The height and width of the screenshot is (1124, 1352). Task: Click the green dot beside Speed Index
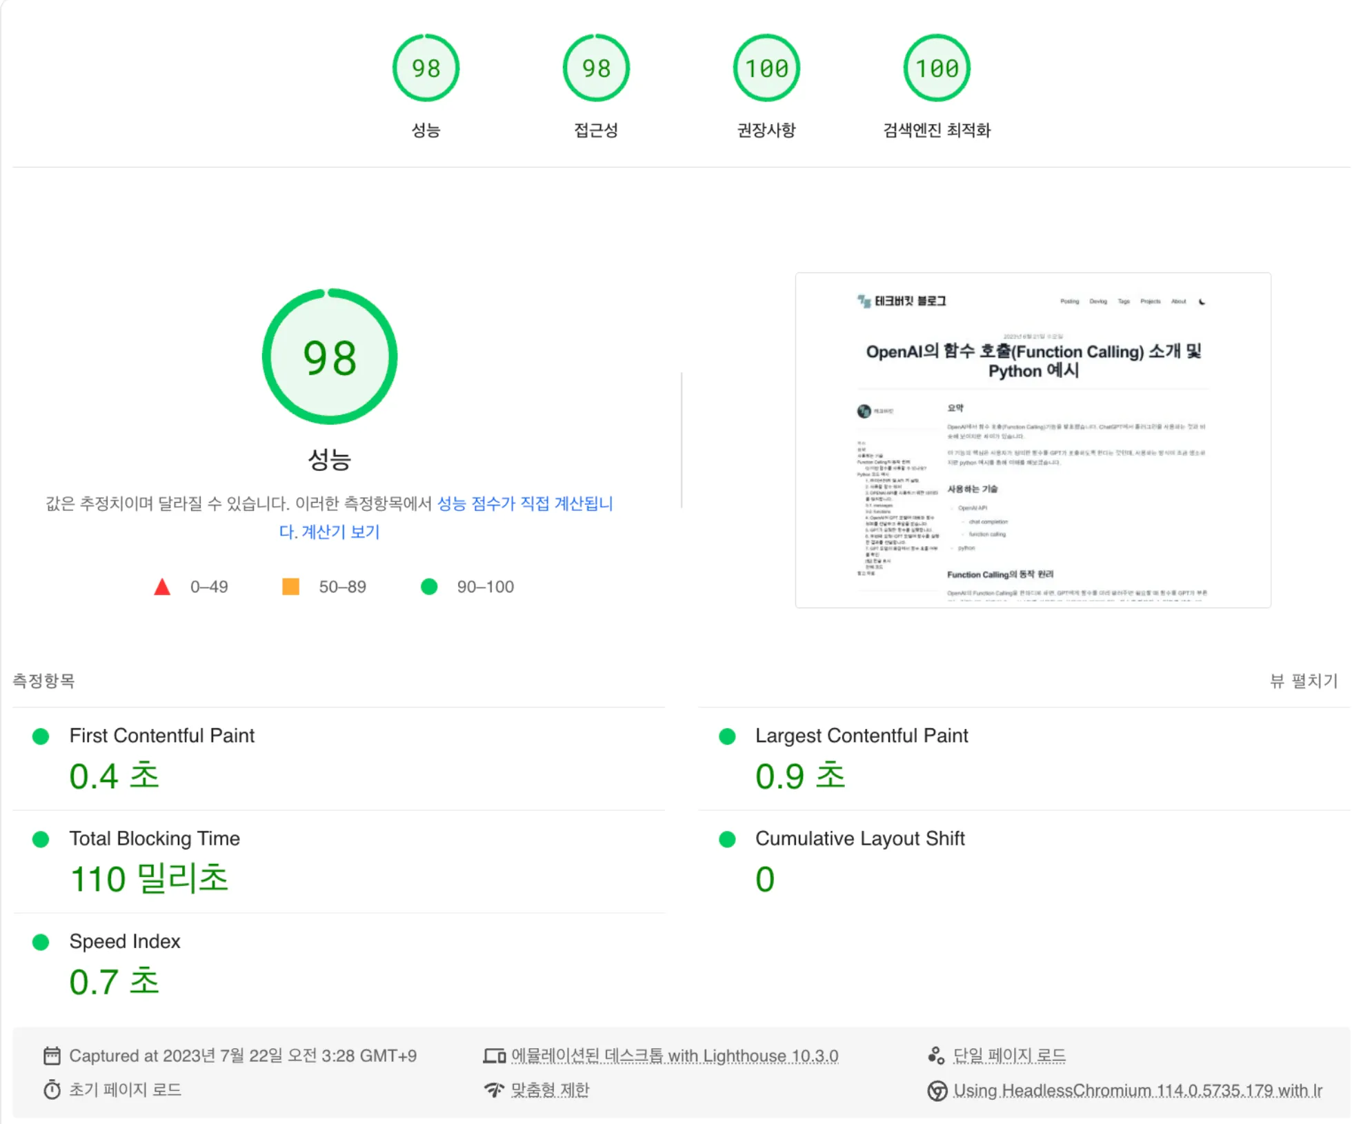(41, 942)
